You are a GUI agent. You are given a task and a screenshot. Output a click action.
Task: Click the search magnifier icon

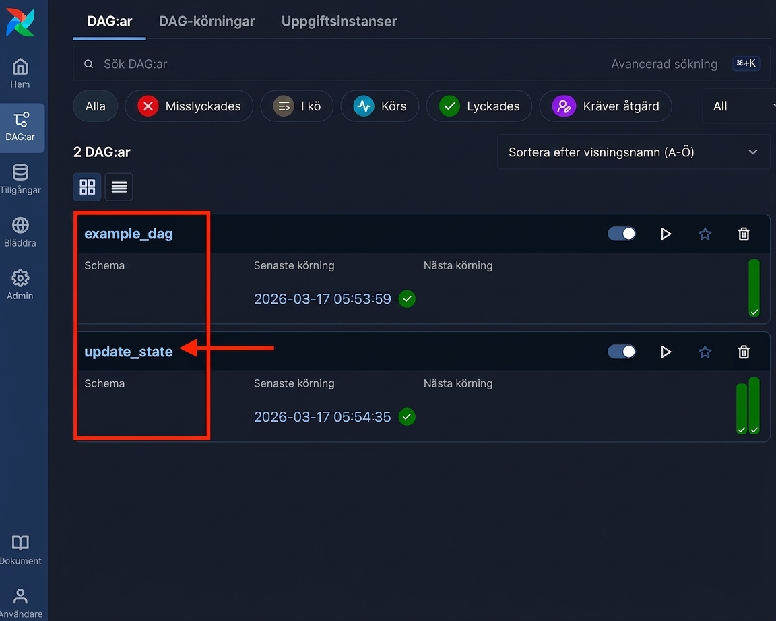click(x=89, y=64)
